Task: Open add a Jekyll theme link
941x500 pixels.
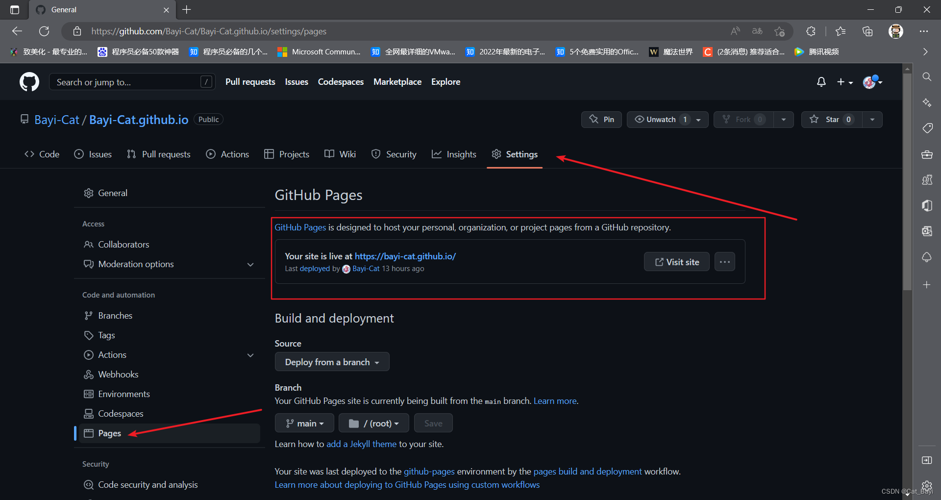Action: 361,444
